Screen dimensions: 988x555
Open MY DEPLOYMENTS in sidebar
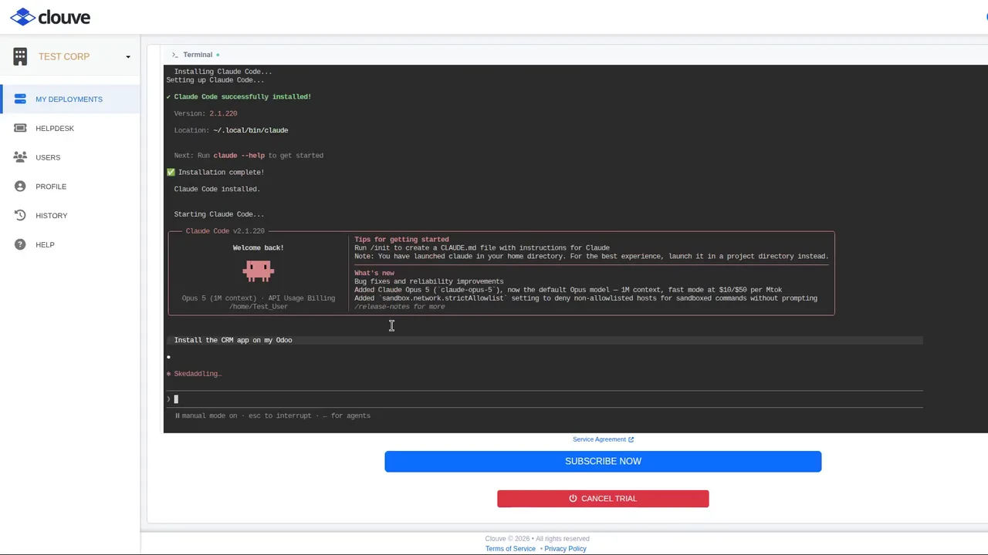(x=69, y=99)
